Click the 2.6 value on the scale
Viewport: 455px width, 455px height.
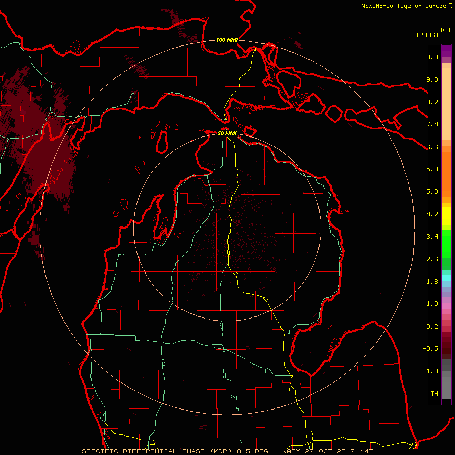[x=432, y=259]
